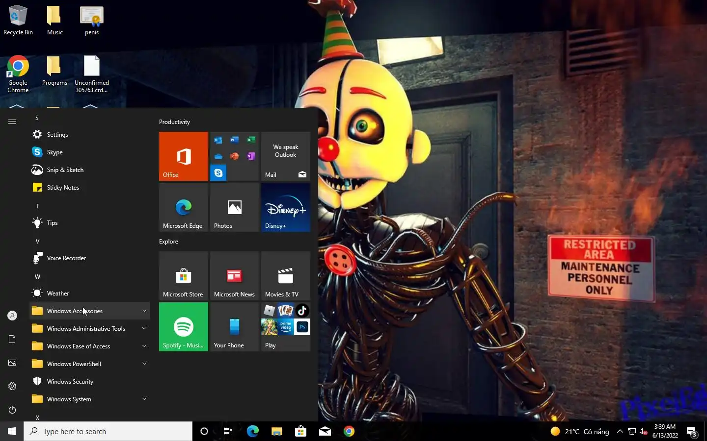Open Microsoft News tile

[235, 276]
